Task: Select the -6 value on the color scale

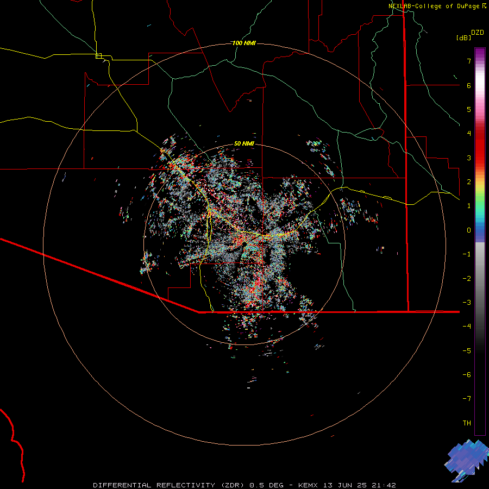Action: (x=467, y=375)
